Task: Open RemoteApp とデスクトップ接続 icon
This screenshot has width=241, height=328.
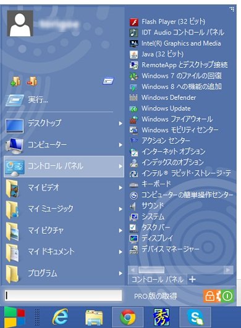Action: tap(134, 65)
